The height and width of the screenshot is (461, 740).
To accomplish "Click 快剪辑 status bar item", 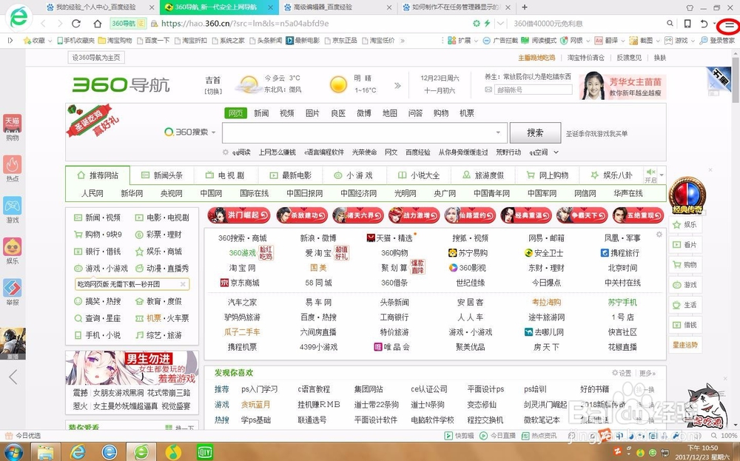I will (460, 436).
